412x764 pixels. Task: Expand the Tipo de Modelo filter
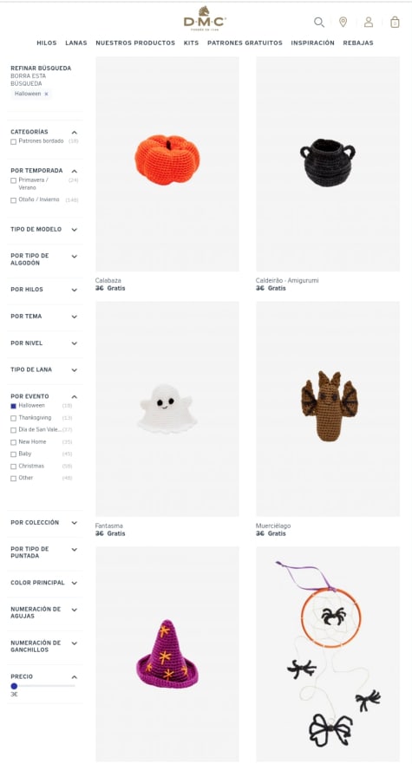pyautogui.click(x=44, y=230)
